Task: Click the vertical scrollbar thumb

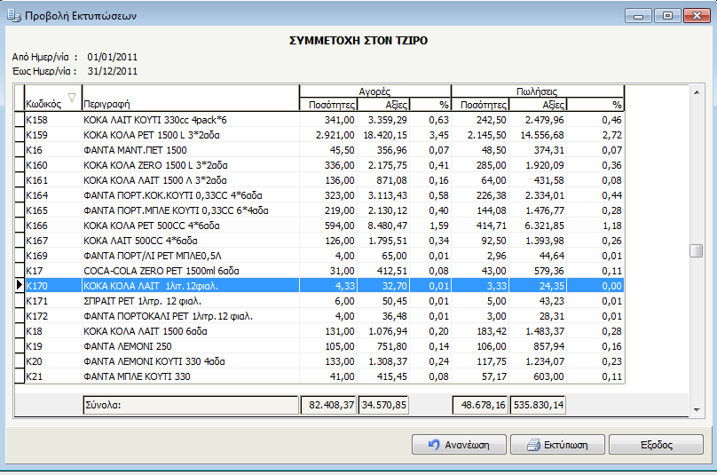Action: click(697, 250)
